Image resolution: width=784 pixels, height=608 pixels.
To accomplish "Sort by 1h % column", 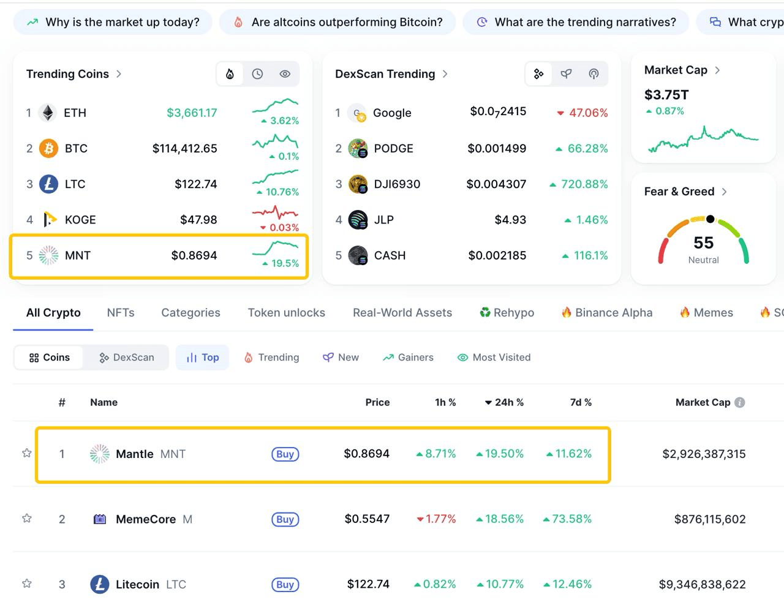I will tap(445, 402).
